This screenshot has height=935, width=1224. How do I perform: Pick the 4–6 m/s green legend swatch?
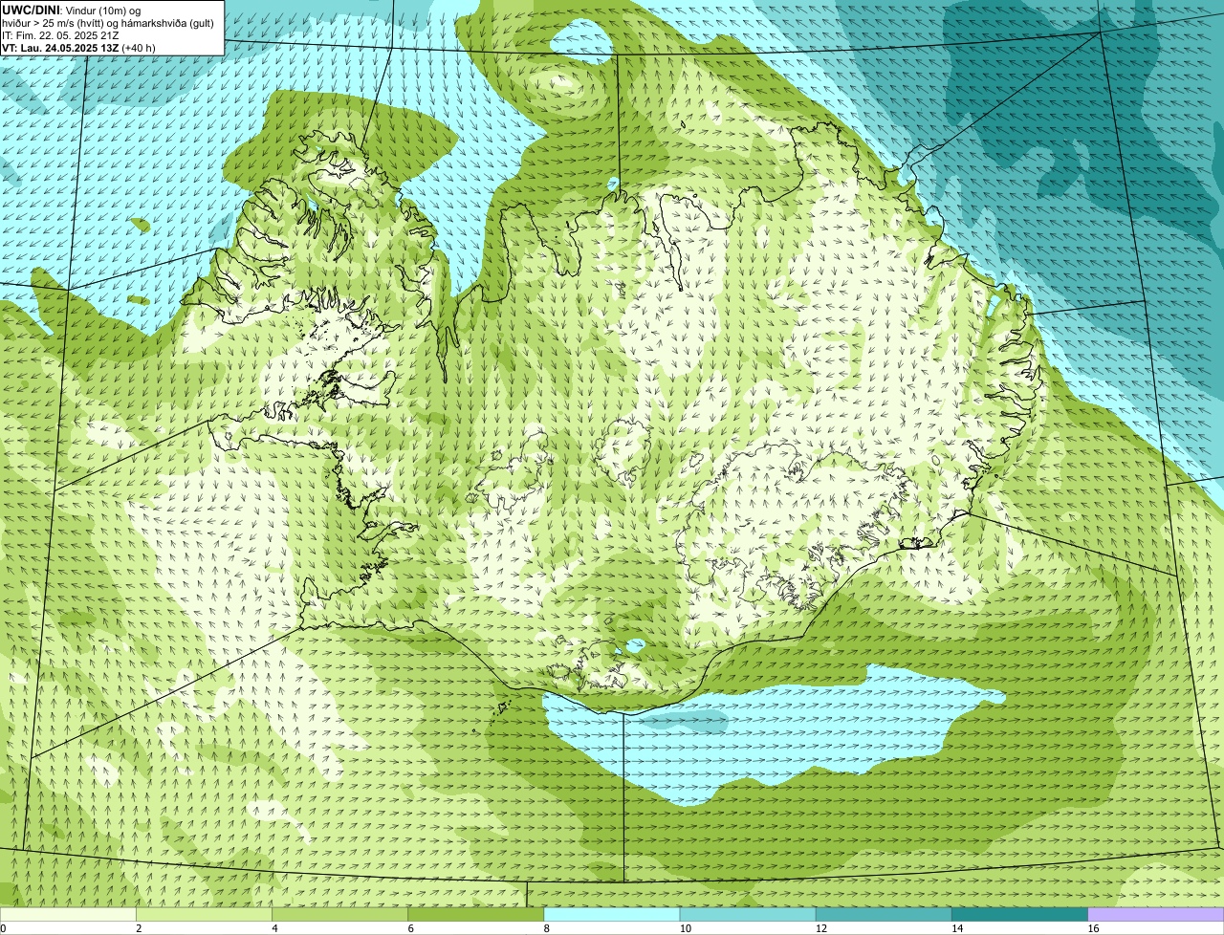coord(340,914)
